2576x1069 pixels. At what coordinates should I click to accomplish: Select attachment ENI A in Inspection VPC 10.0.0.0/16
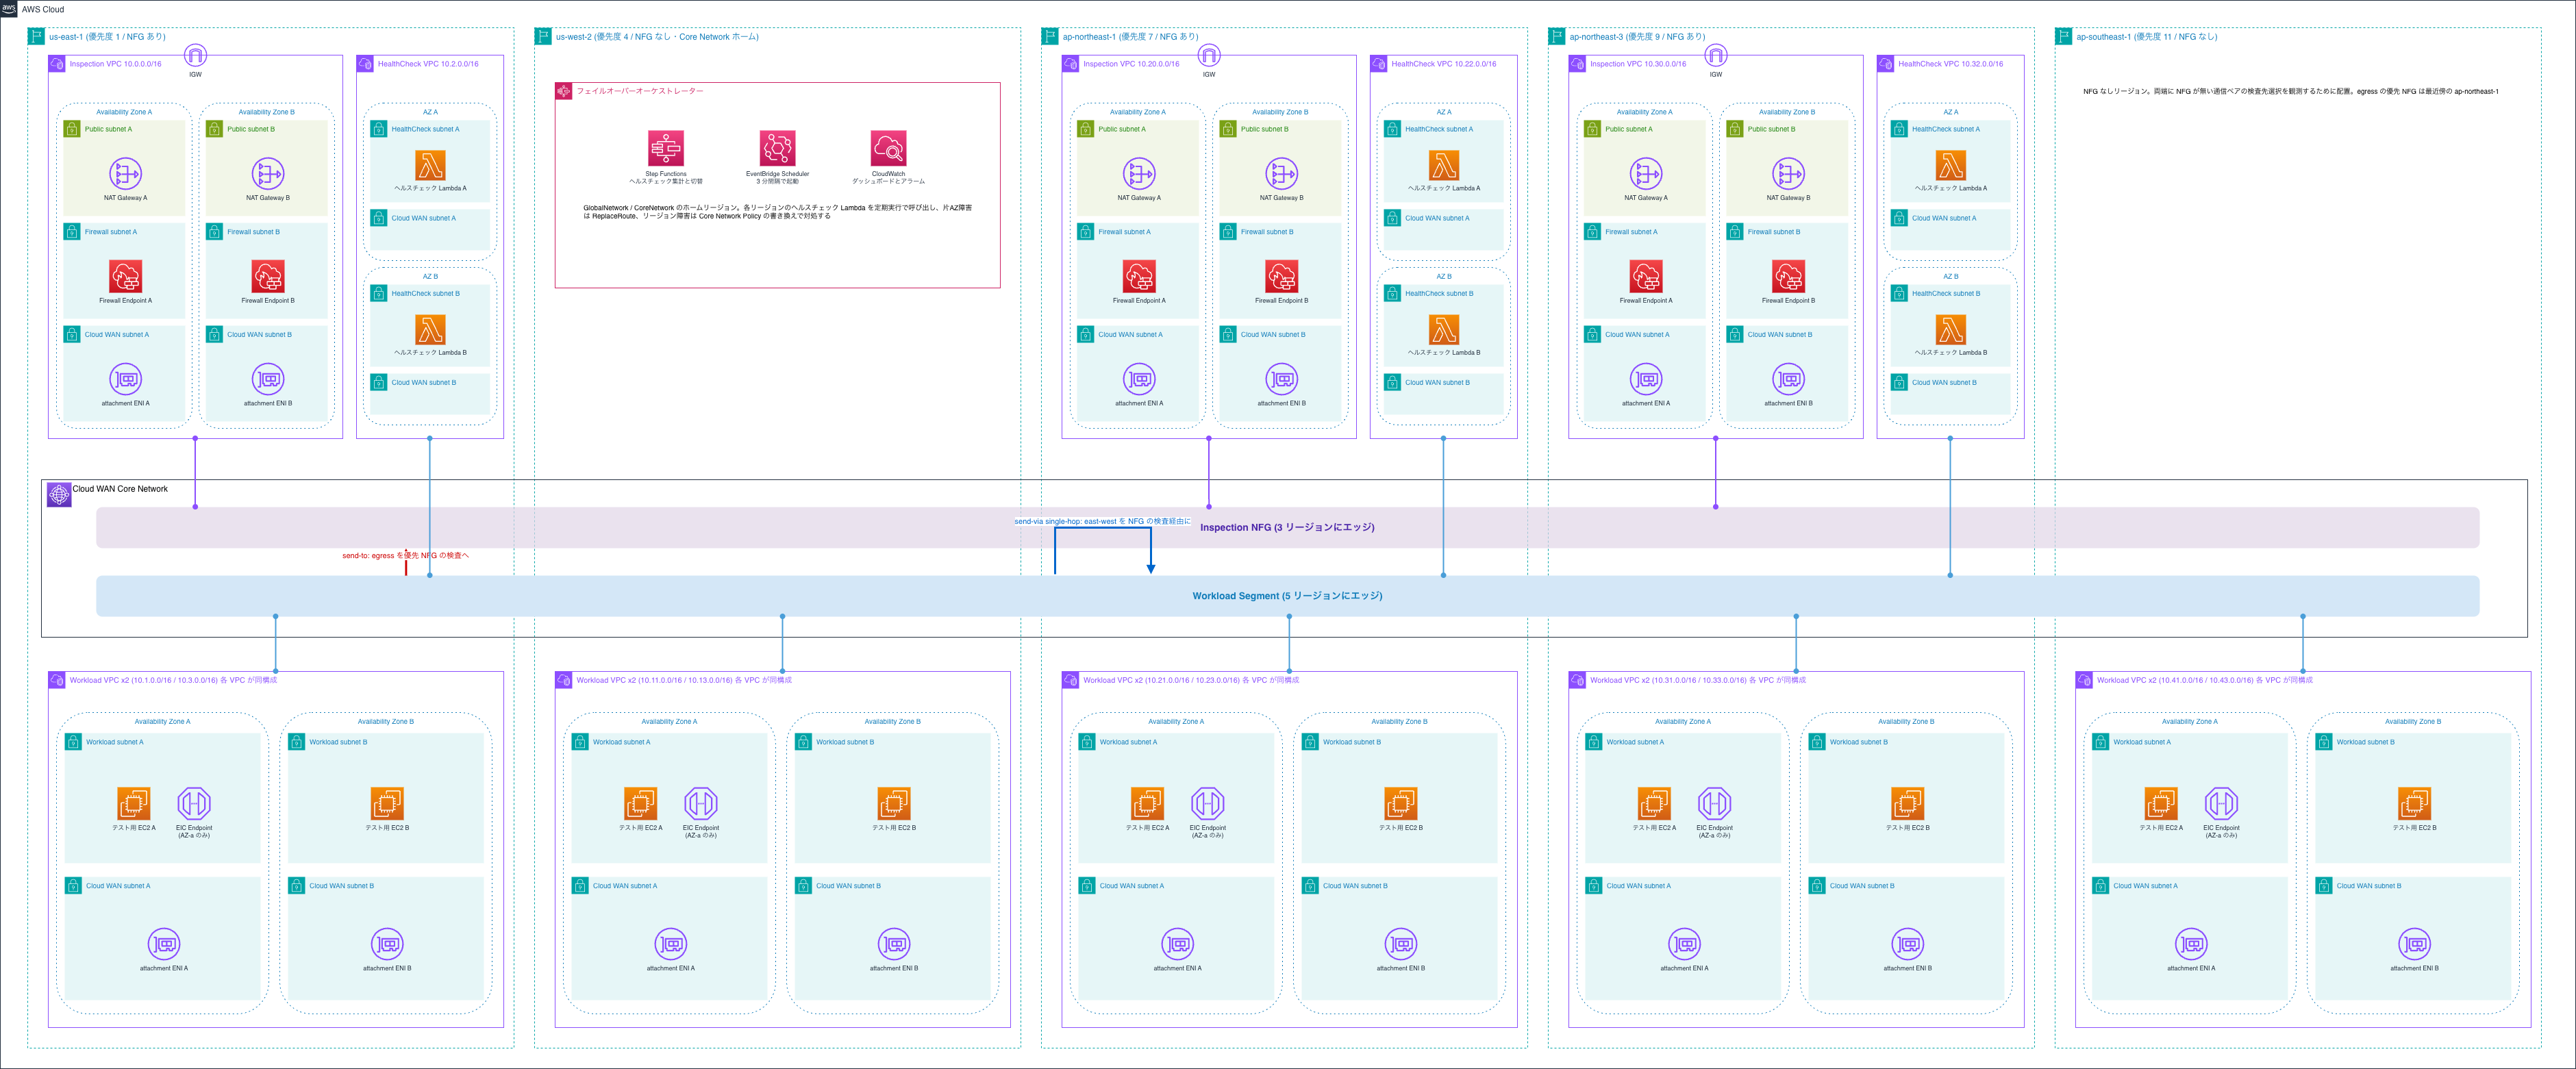click(125, 379)
